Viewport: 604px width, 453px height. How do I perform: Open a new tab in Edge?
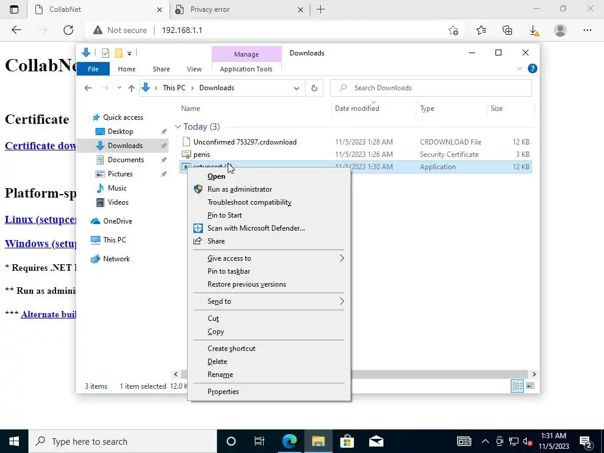(x=320, y=9)
